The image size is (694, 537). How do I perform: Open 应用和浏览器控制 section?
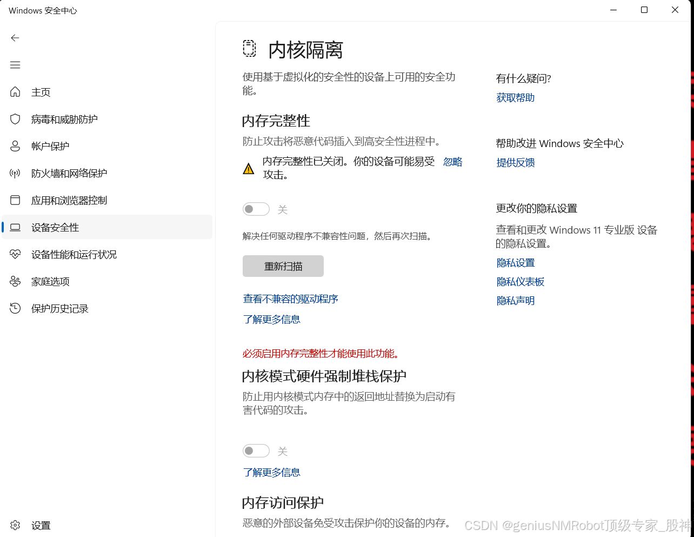point(107,200)
